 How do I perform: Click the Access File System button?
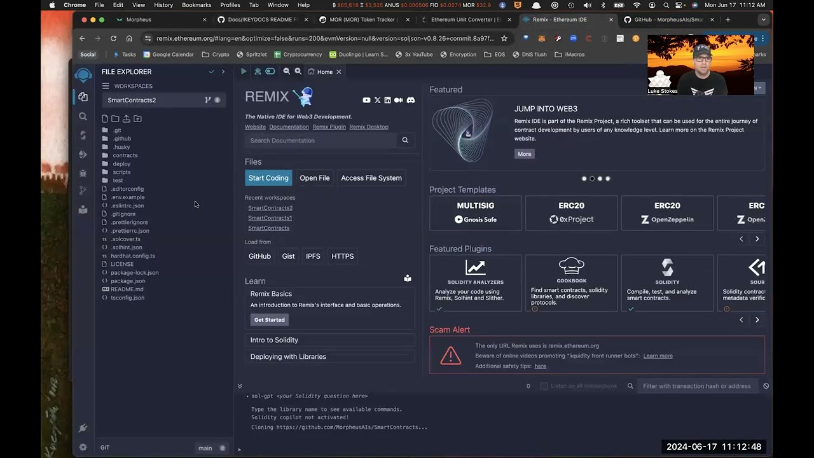[x=371, y=178]
